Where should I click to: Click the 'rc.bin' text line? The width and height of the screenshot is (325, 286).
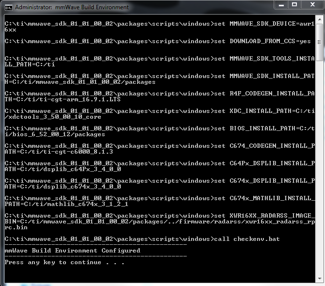16,227
